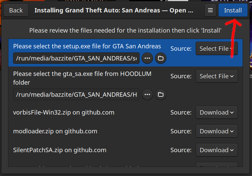This screenshot has height=176, width=252.
Task: Click 'Please select the setup.exe file' label
Action: pyautogui.click(x=87, y=46)
